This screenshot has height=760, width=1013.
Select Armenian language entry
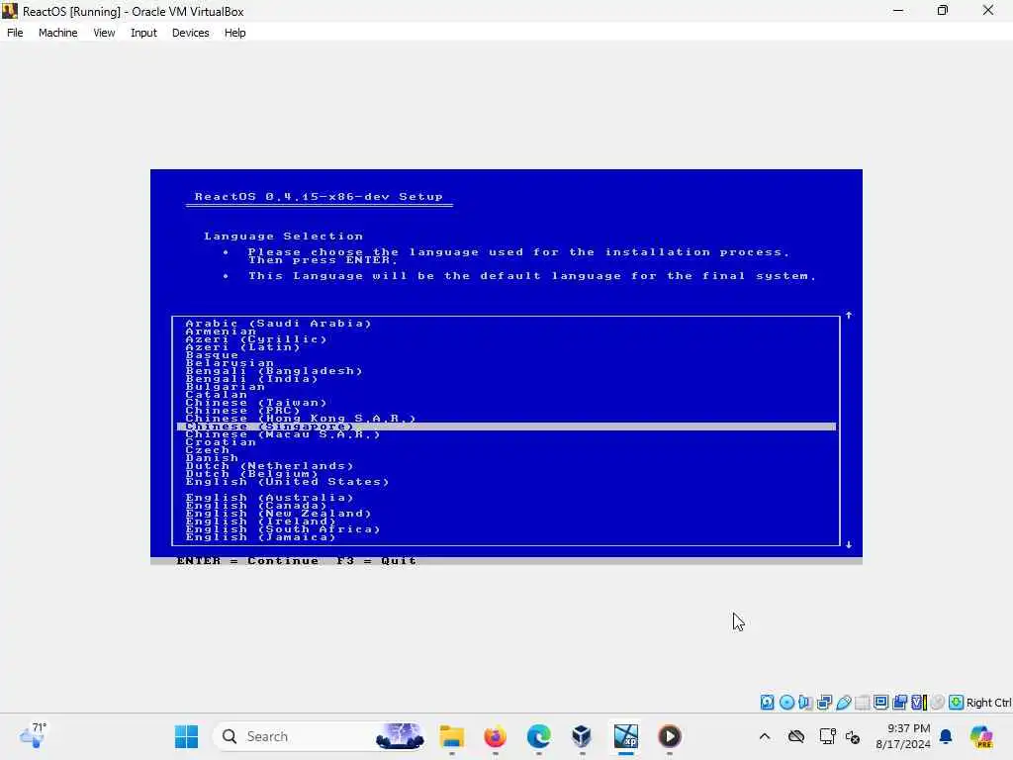click(x=221, y=331)
